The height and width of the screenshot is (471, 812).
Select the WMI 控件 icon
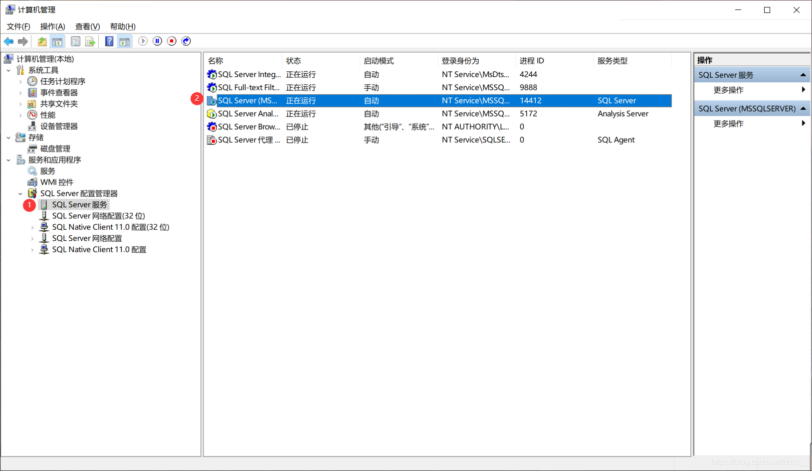tap(32, 182)
